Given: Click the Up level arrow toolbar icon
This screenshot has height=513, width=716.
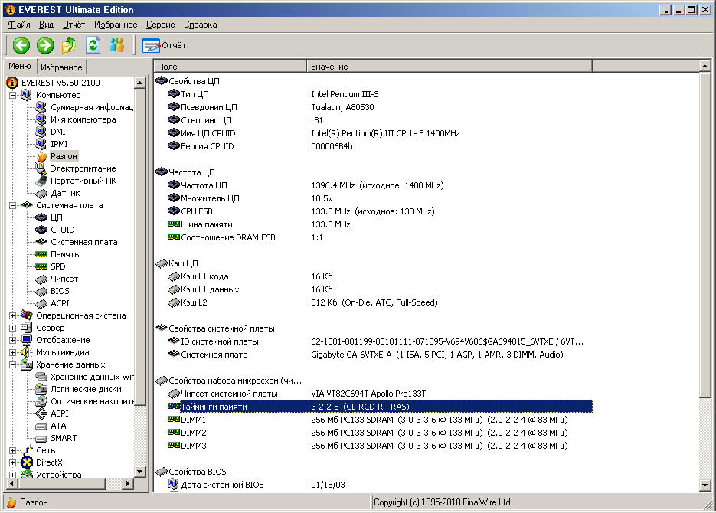Looking at the screenshot, I should 69,45.
